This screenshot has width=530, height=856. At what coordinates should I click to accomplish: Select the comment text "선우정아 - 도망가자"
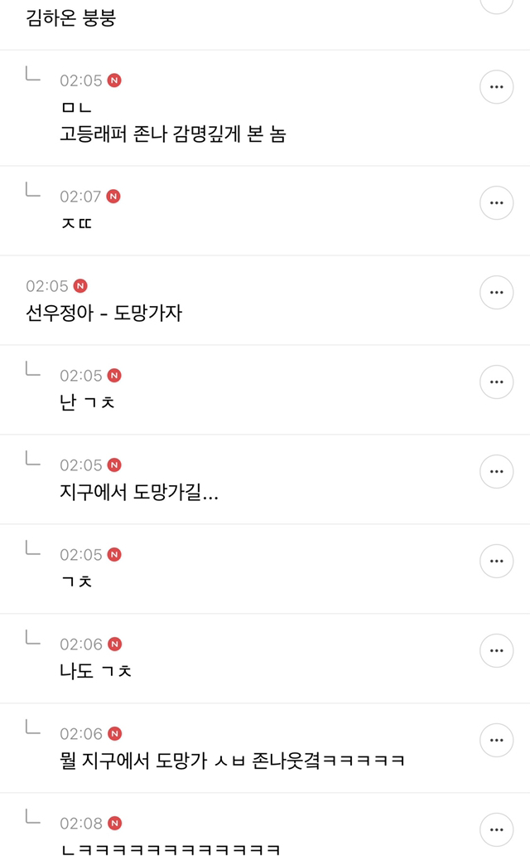(104, 314)
